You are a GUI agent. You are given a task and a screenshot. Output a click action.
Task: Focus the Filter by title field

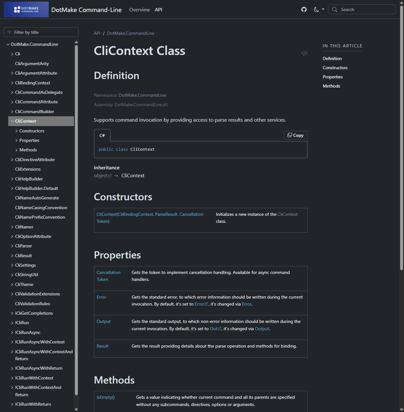41,32
